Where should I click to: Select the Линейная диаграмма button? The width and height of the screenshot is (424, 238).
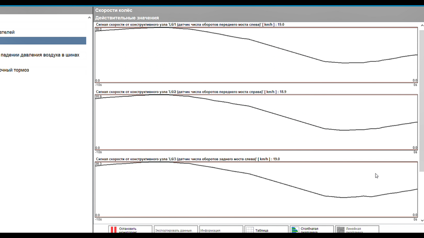pos(357,229)
